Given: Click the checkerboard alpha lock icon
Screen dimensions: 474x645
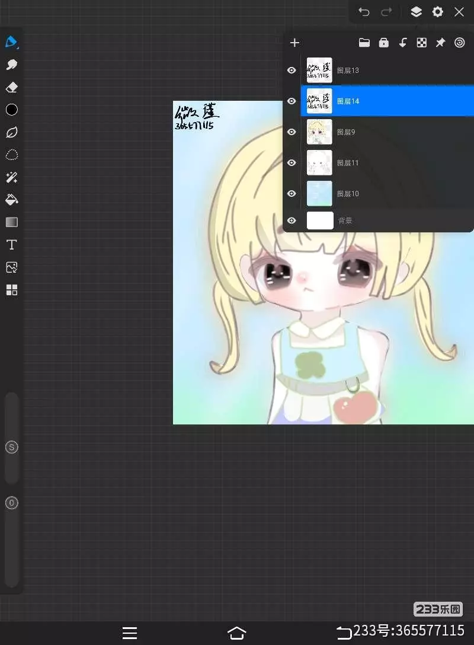Looking at the screenshot, I should [x=421, y=43].
